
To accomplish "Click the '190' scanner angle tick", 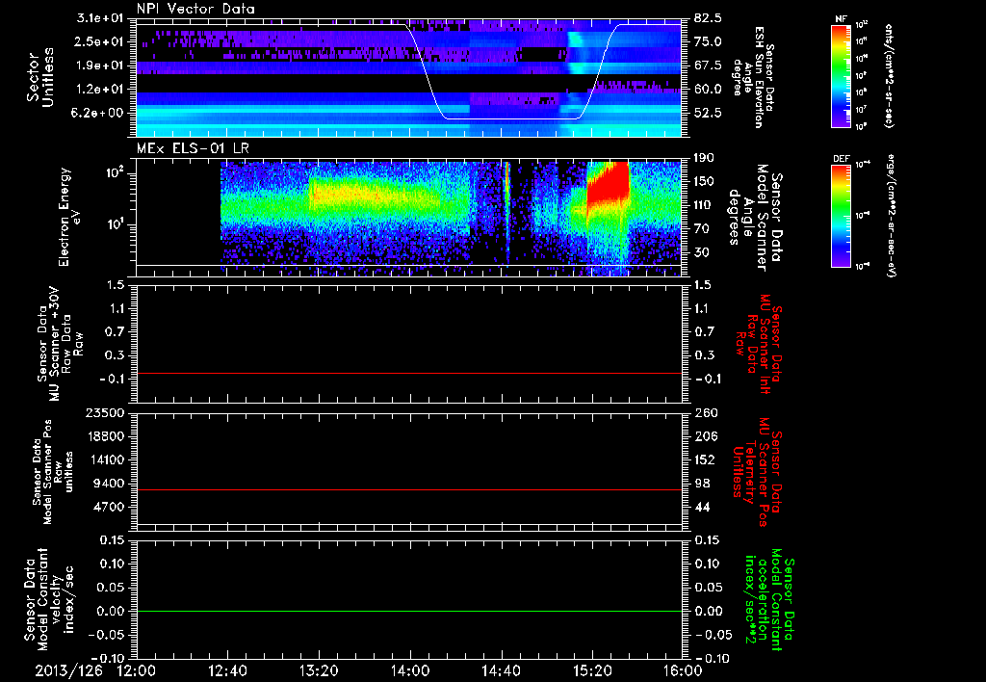I will (704, 158).
